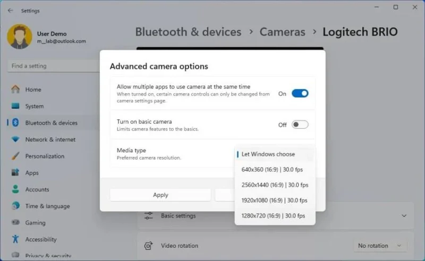Click the Time & language globe icon
The width and height of the screenshot is (425, 261).
(15, 206)
